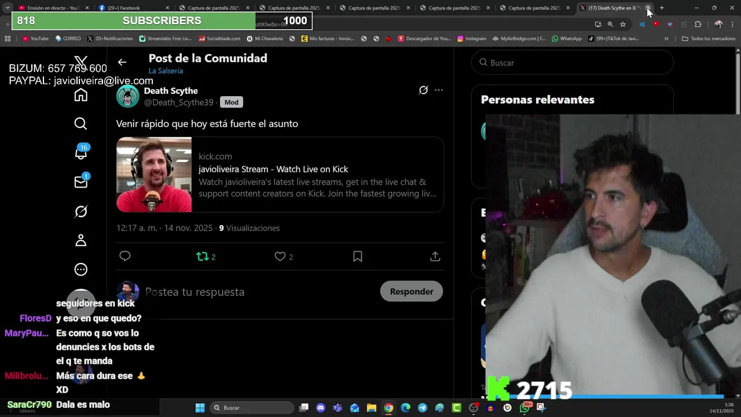Click the Responder button
The height and width of the screenshot is (417, 741).
[412, 291]
